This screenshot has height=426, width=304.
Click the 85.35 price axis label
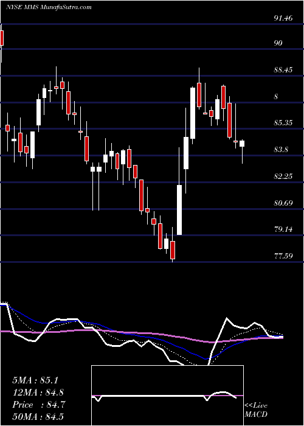click(283, 122)
